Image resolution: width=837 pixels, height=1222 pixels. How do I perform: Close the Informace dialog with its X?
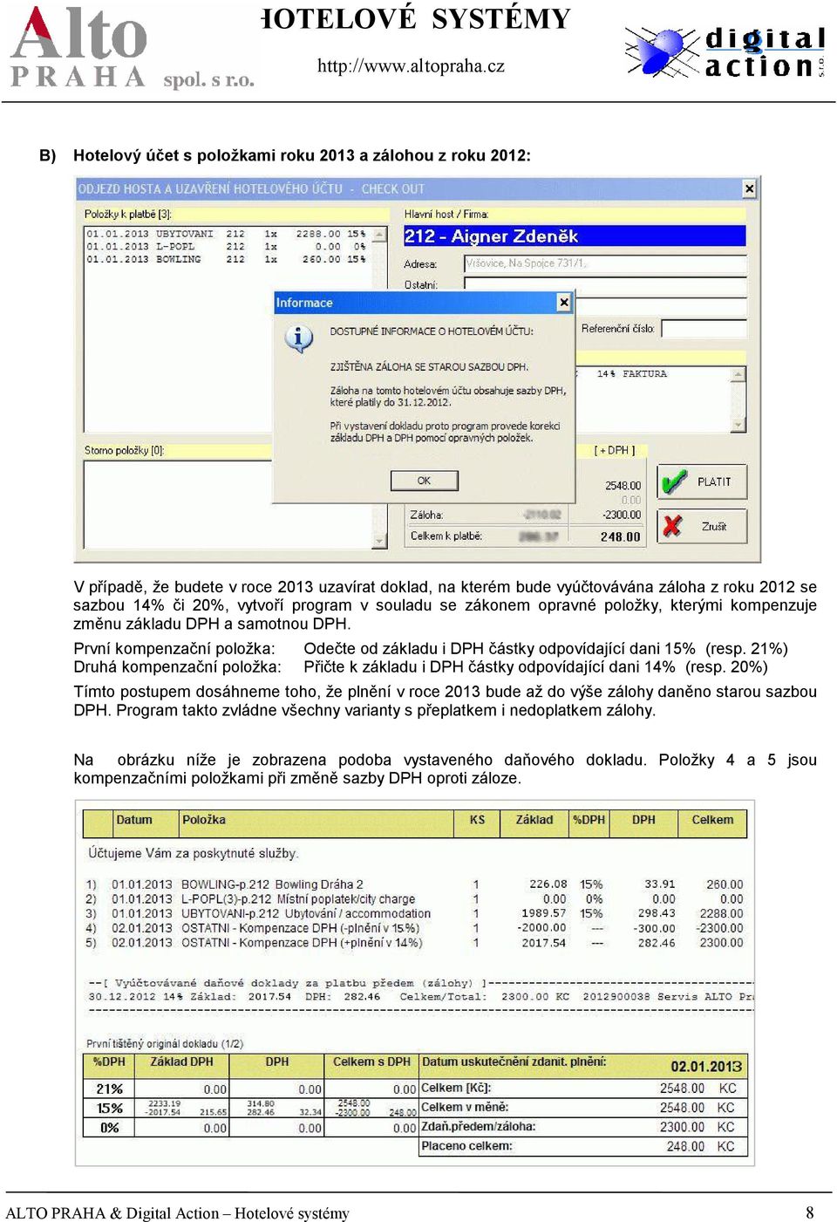click(x=564, y=303)
